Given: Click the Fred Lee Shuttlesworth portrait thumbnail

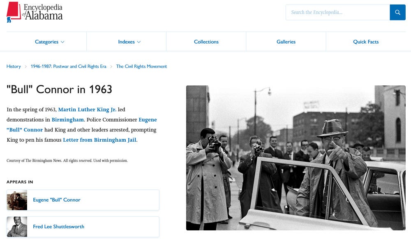Looking at the screenshot, I should [17, 227].
